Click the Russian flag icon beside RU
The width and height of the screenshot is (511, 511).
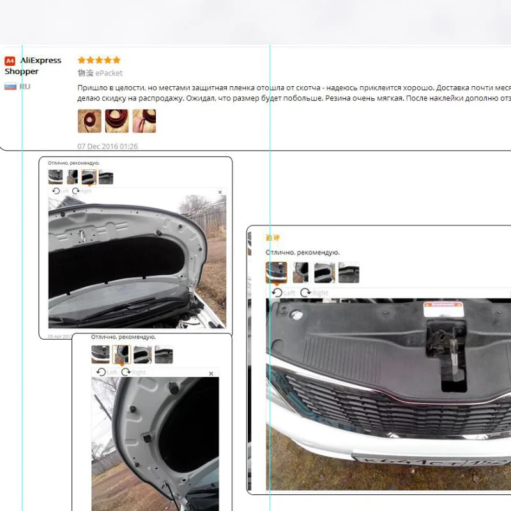10,87
